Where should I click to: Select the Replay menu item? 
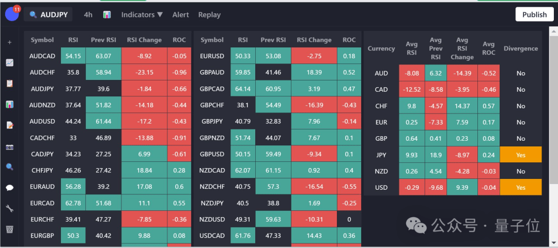click(x=209, y=14)
